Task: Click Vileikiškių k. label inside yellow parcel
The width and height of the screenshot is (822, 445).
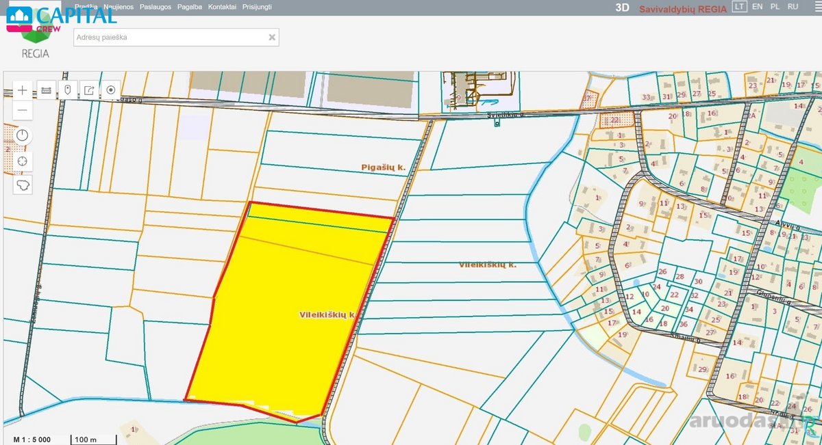Action: (x=327, y=315)
